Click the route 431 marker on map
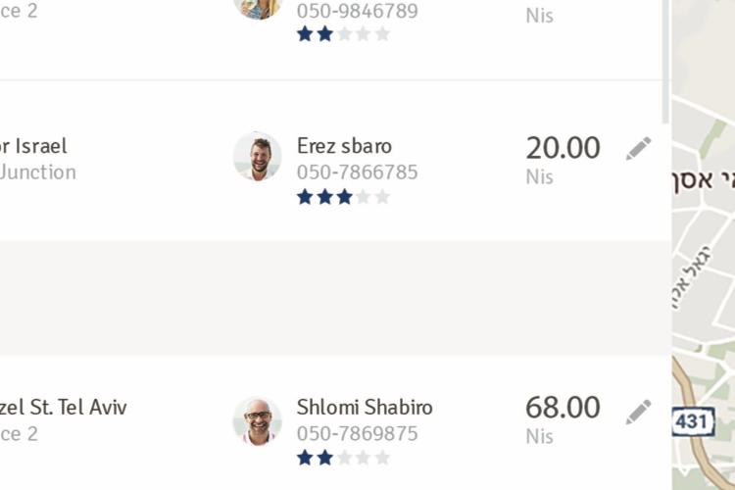 tap(693, 421)
